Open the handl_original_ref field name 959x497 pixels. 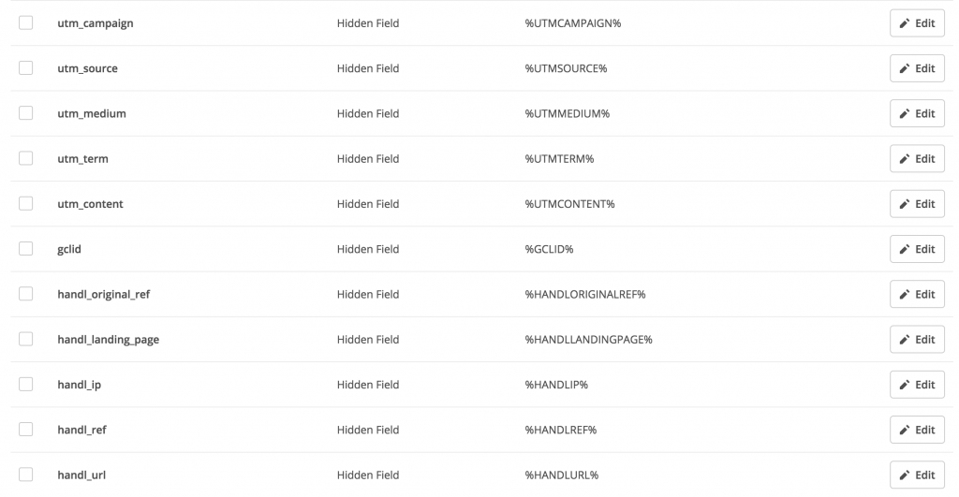tap(103, 294)
